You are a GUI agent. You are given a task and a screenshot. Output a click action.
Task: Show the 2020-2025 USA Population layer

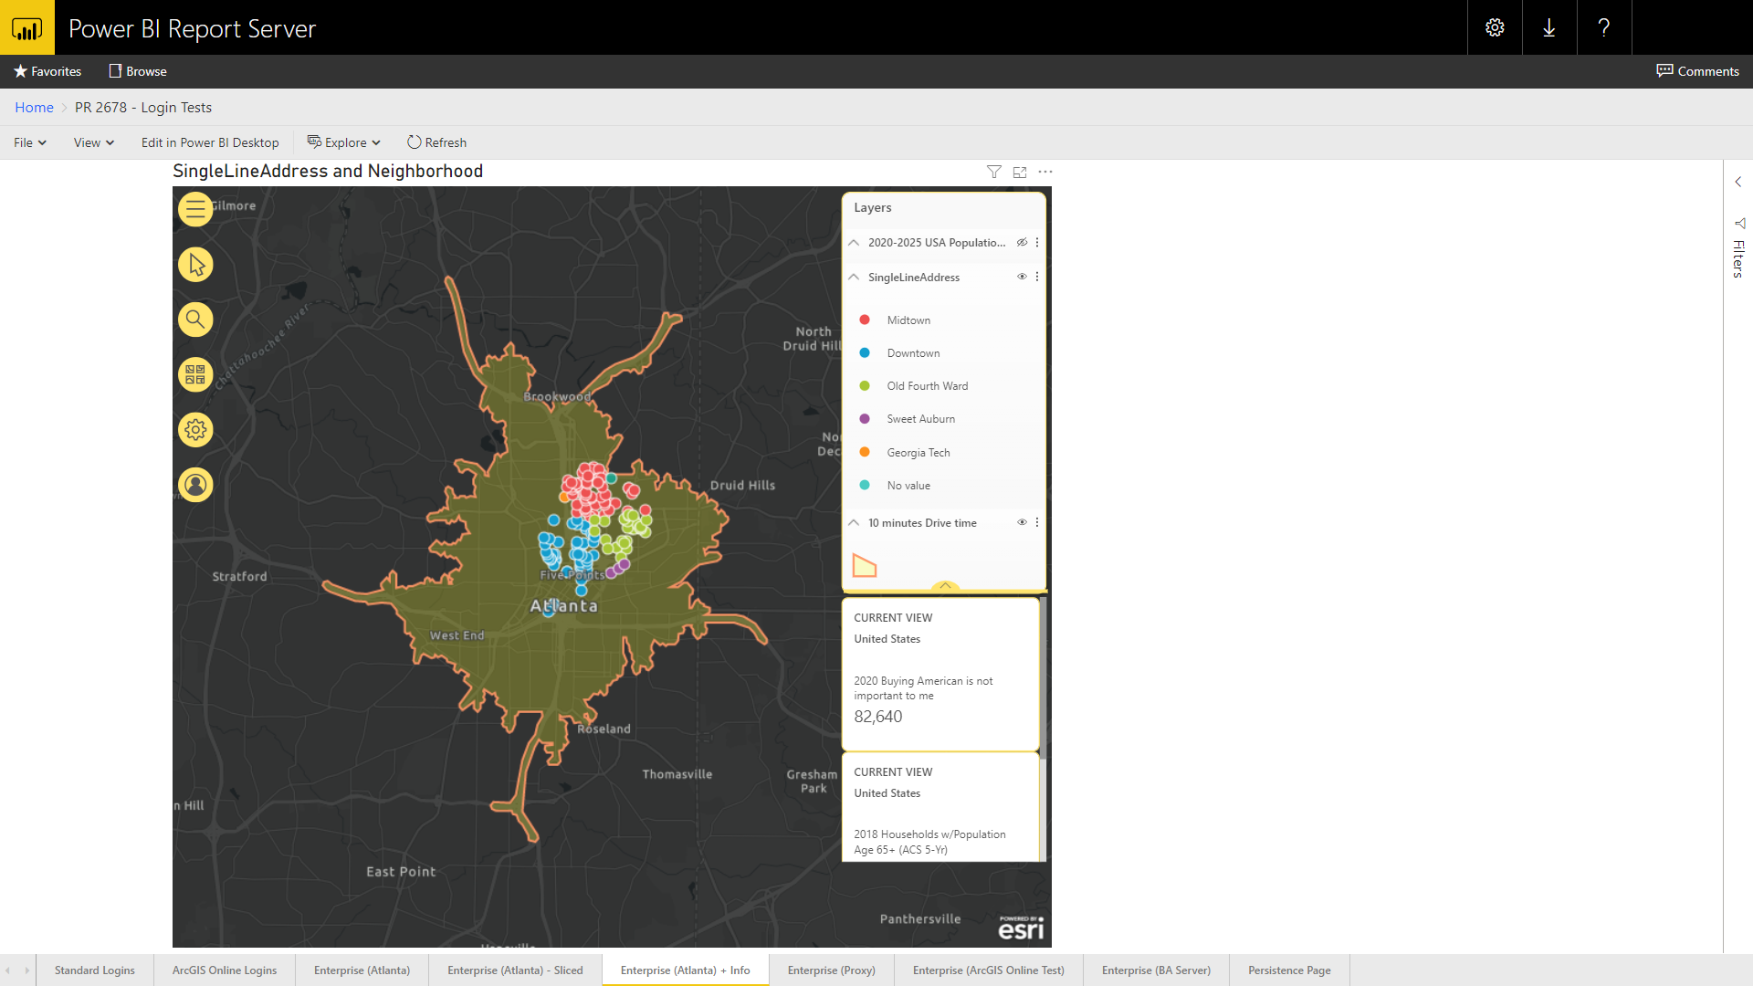[x=1023, y=242]
